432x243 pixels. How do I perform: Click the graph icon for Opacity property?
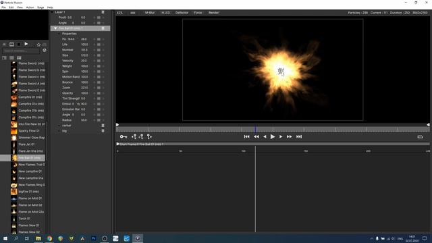pos(99,93)
